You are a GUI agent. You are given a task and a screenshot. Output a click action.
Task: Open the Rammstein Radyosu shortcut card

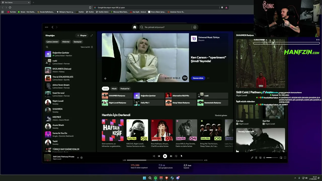click(x=213, y=103)
